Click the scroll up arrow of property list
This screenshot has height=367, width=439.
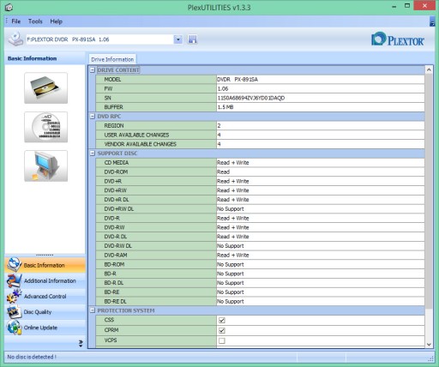click(x=429, y=69)
